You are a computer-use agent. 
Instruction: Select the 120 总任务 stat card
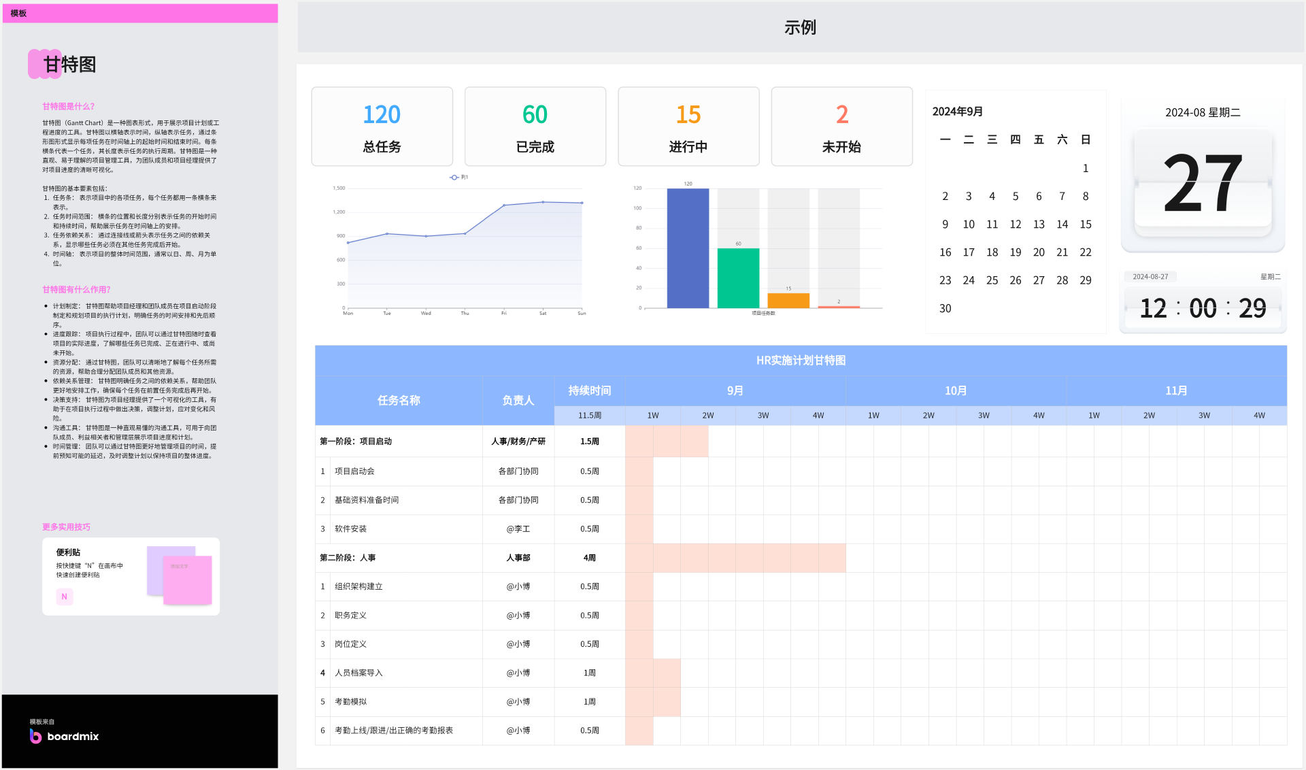(382, 127)
